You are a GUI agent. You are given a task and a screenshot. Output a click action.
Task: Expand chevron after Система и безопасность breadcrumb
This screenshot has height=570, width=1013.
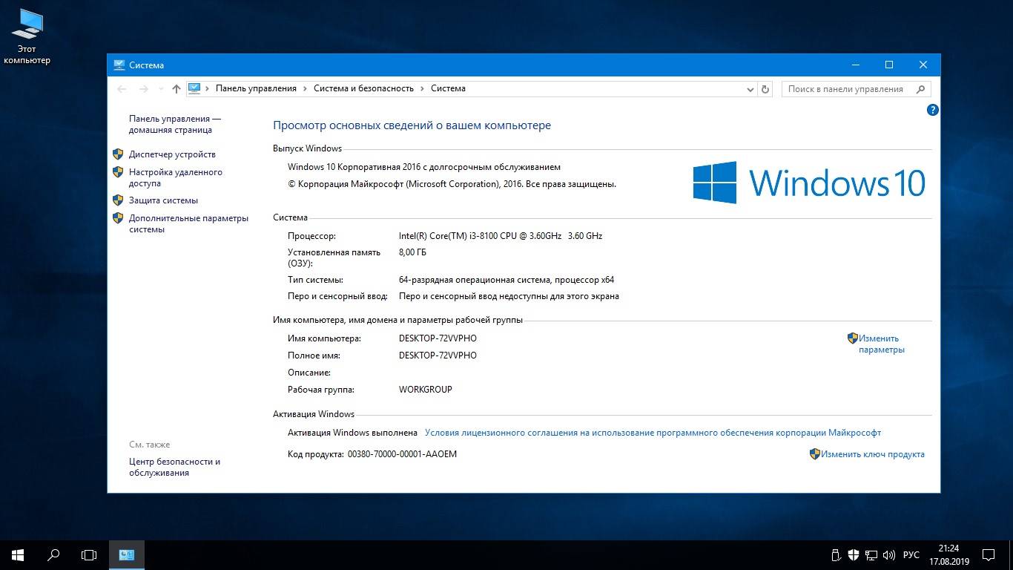[x=422, y=88]
